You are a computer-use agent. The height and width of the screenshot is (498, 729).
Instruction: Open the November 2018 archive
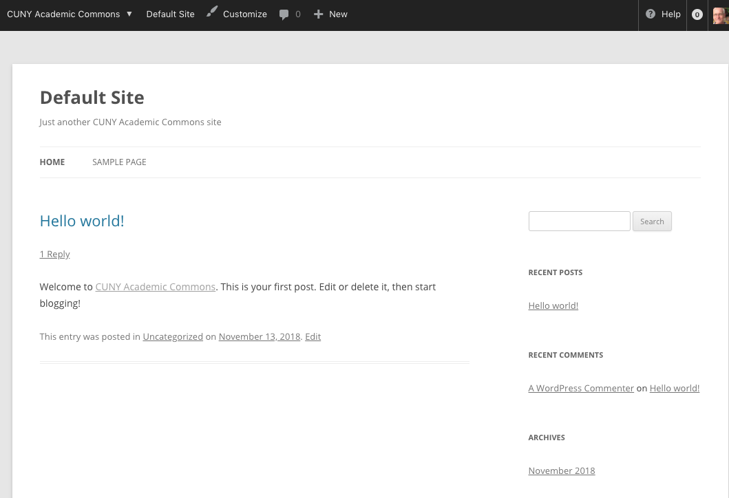click(x=561, y=470)
